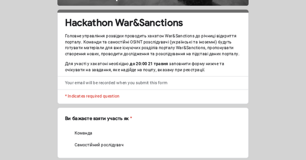Click the "Hackathon War&Sanctions" form title
Image resolution: width=306 pixels, height=160 pixels.
coord(124,23)
